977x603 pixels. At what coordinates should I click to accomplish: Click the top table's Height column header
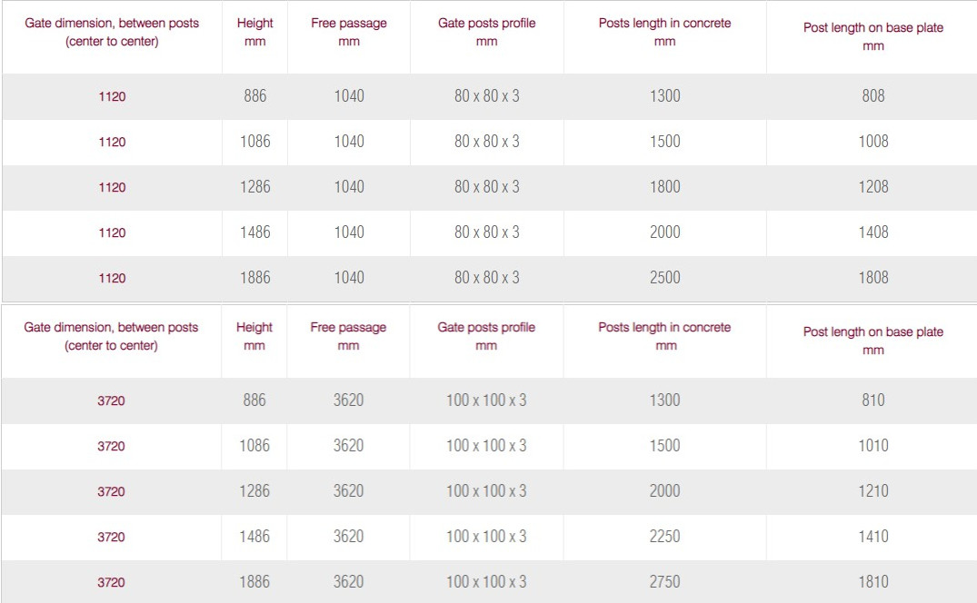coord(254,32)
